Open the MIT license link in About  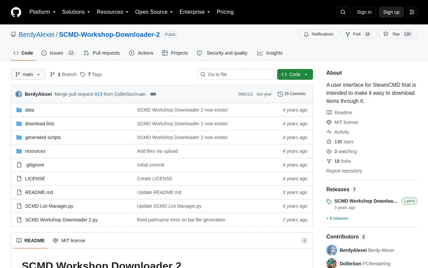342,122
